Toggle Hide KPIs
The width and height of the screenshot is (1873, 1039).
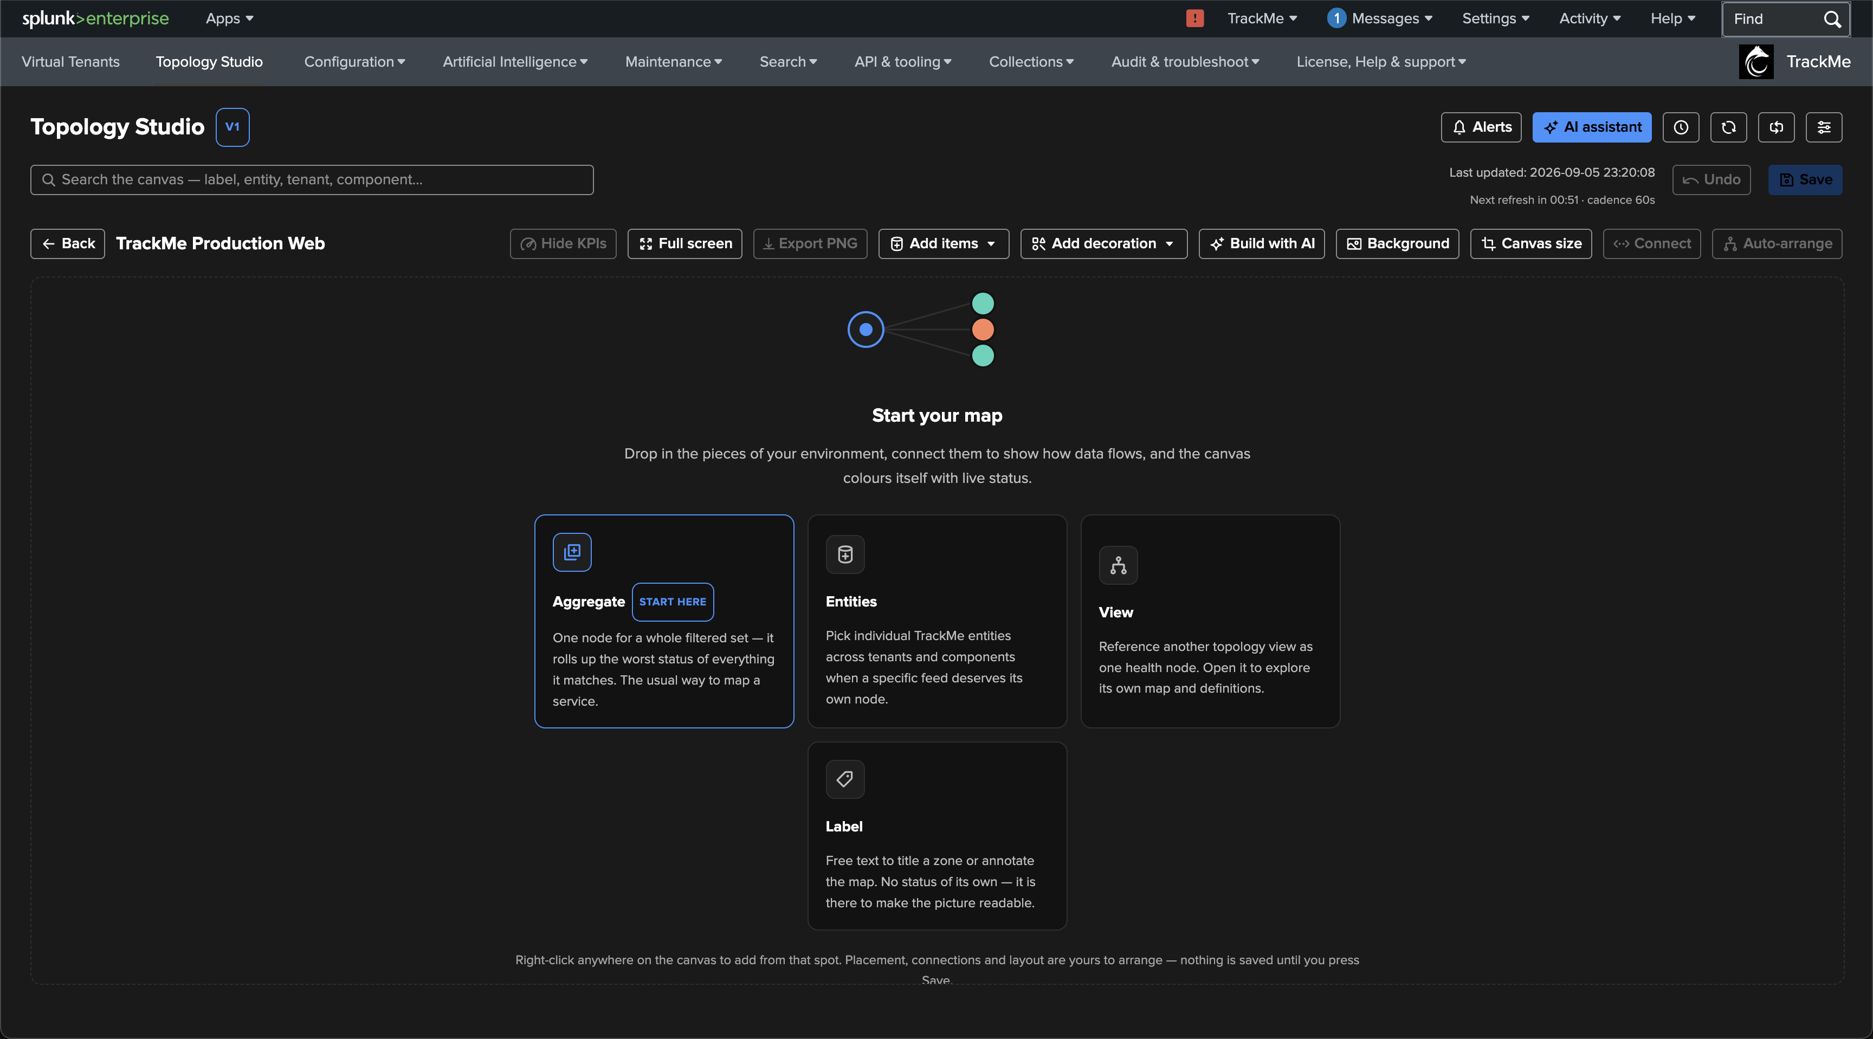(563, 243)
